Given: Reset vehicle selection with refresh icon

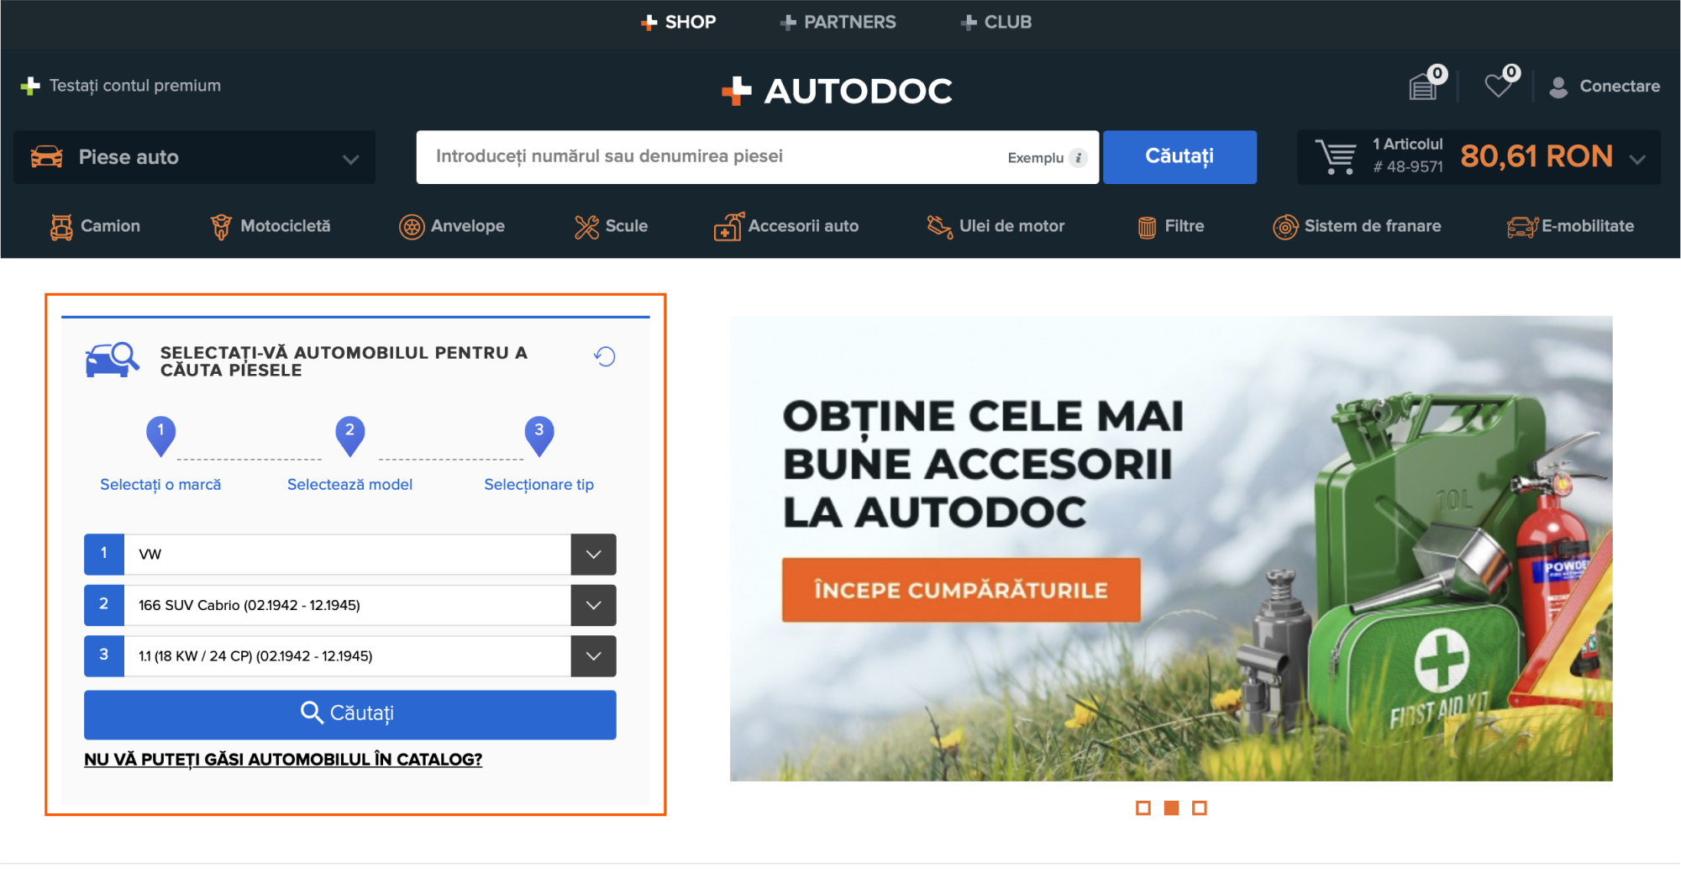Looking at the screenshot, I should [x=604, y=356].
